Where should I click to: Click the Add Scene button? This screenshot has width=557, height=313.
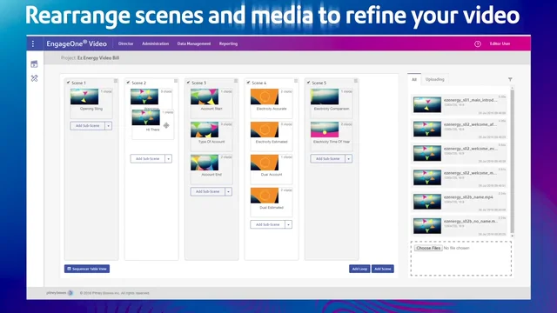click(383, 269)
